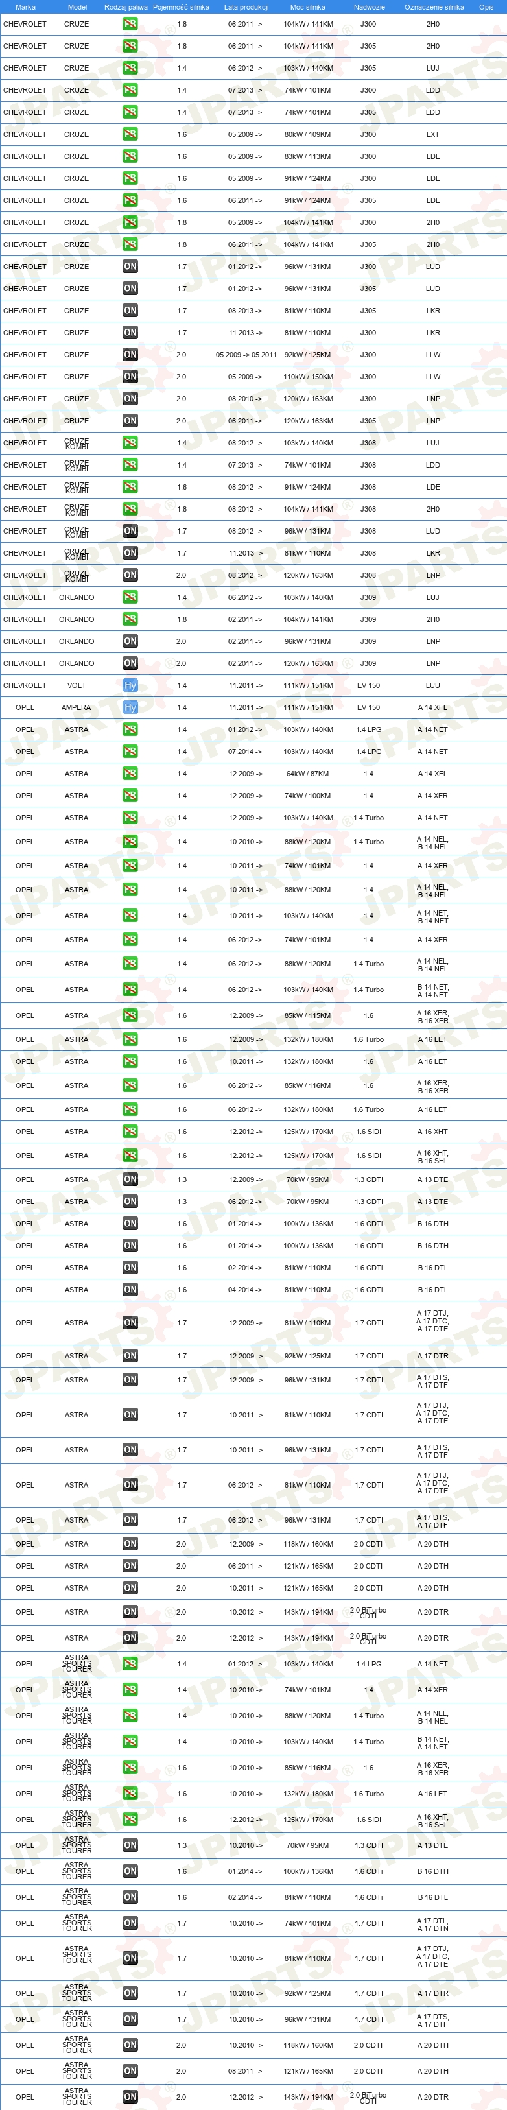Click petrol icon of Astra 64kW / 87KM row

130,773
